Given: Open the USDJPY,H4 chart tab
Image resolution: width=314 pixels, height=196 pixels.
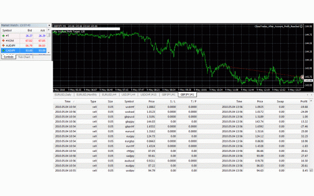Looking at the screenshot, I should 129,95.
